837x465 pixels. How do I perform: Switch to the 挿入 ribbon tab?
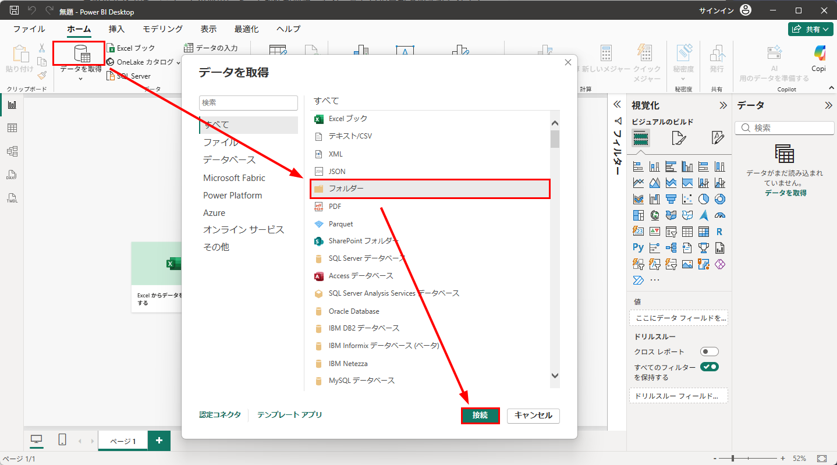tap(116, 29)
